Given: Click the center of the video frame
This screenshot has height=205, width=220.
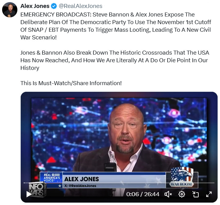Looking at the screenshot, I should tap(119, 147).
